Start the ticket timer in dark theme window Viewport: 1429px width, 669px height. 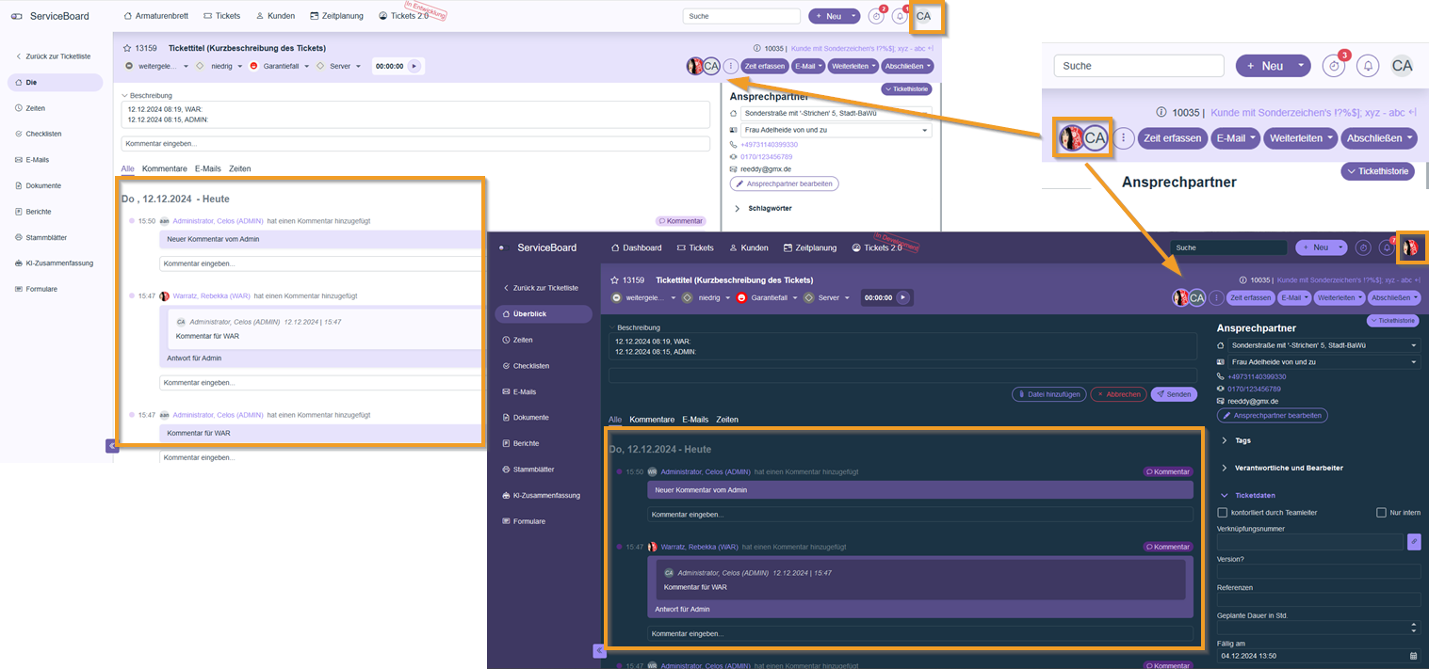[x=902, y=297]
